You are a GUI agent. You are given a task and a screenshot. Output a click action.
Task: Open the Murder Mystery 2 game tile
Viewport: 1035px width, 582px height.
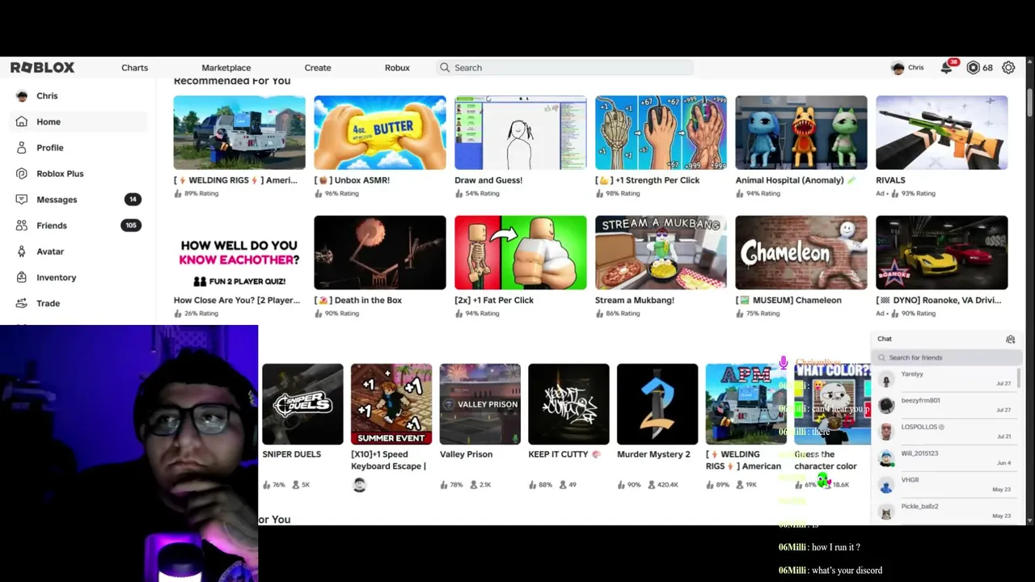(657, 404)
